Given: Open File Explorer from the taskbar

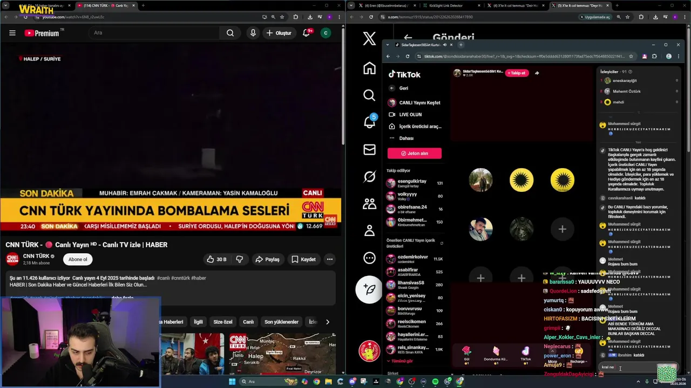Looking at the screenshot, I should coord(328,382).
